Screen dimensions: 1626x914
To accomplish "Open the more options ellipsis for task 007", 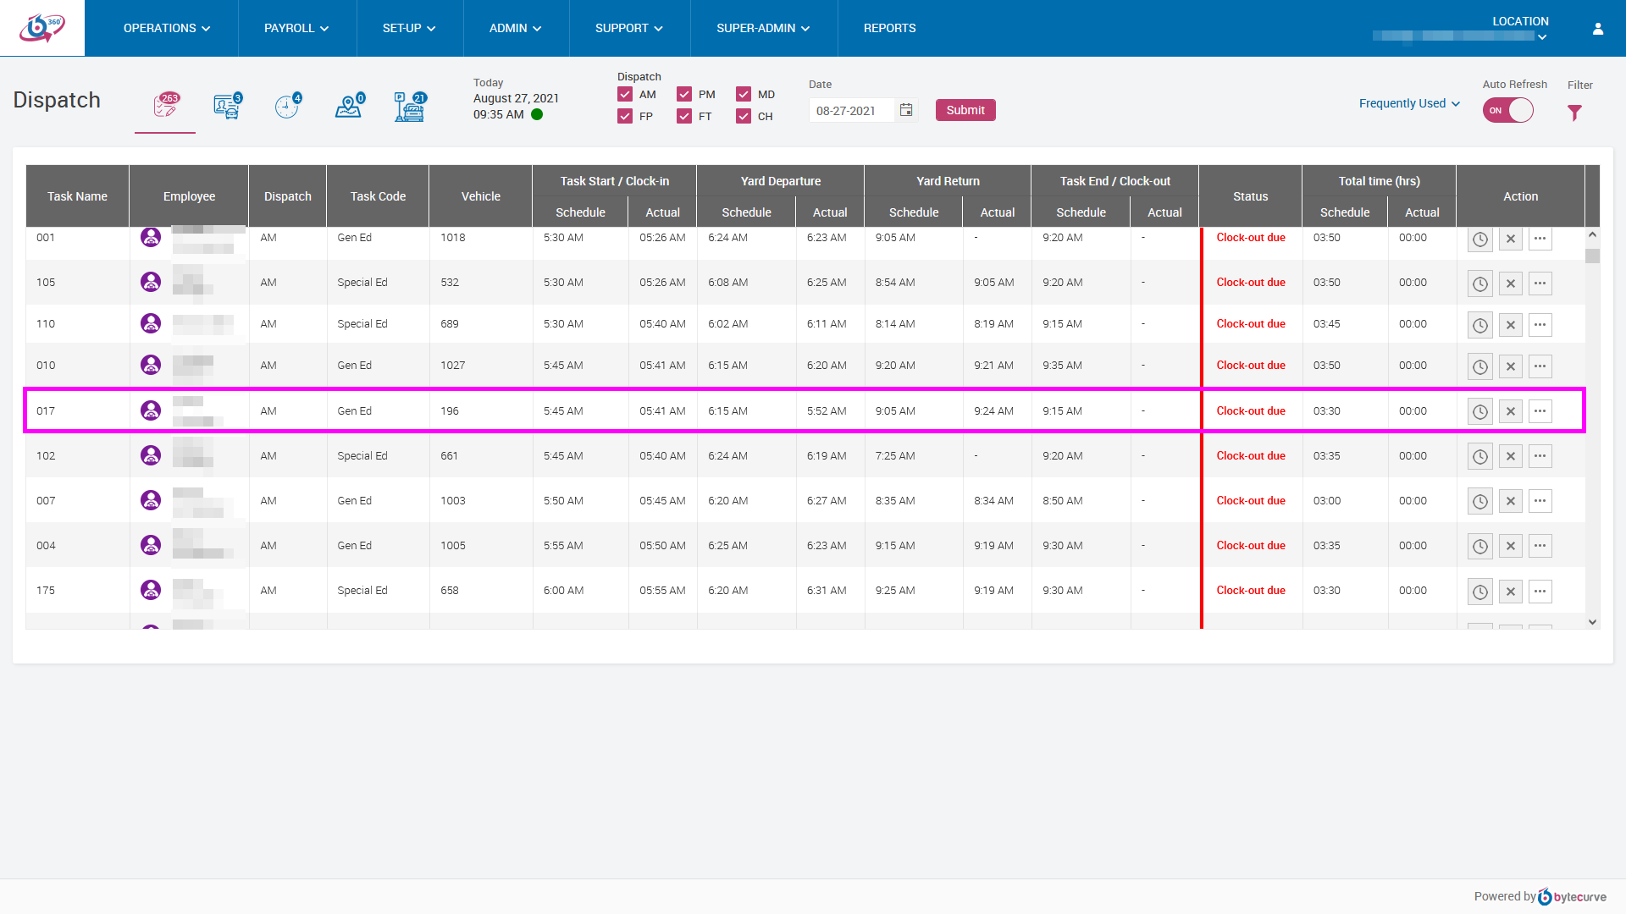I will [1540, 501].
